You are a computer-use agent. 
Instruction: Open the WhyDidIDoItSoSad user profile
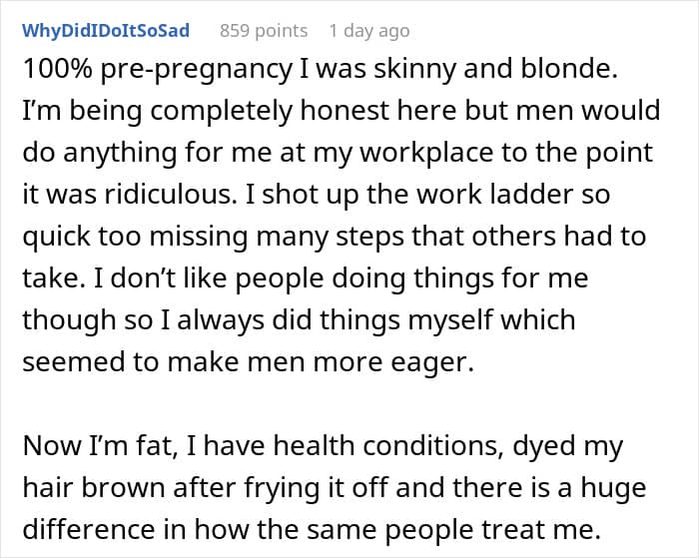pos(105,31)
